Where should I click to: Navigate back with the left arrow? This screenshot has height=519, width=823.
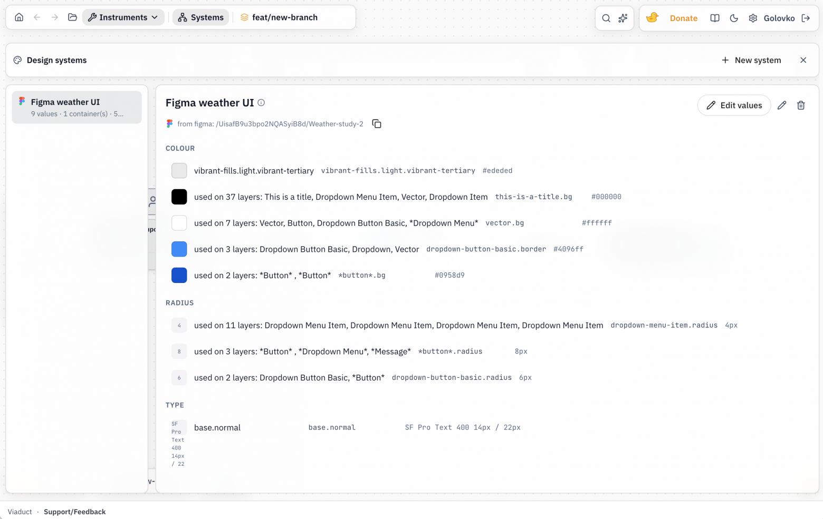click(37, 17)
